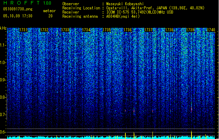Click the 'Receiving antenna' label
This screenshot has height=139, width=219.
(x=80, y=16)
